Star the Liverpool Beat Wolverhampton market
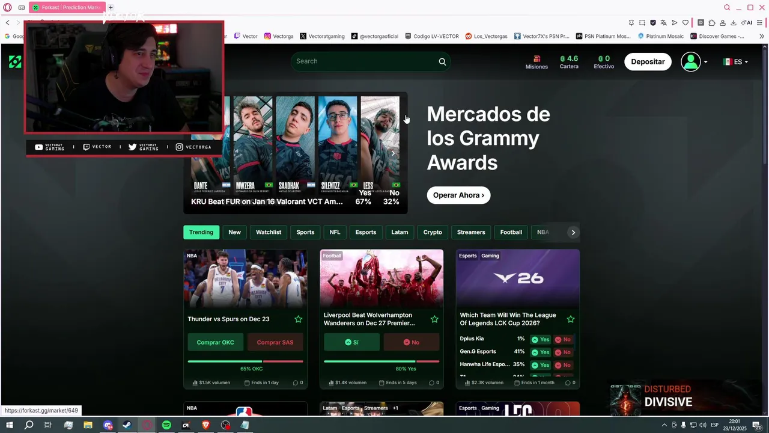This screenshot has height=433, width=769. pos(434,319)
